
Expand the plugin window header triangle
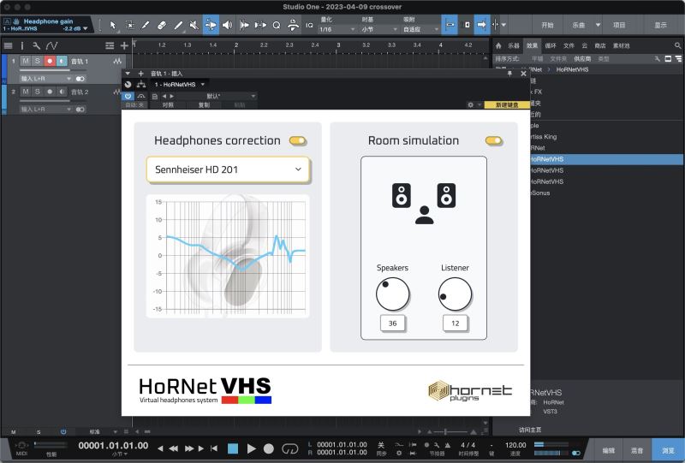tap(128, 74)
